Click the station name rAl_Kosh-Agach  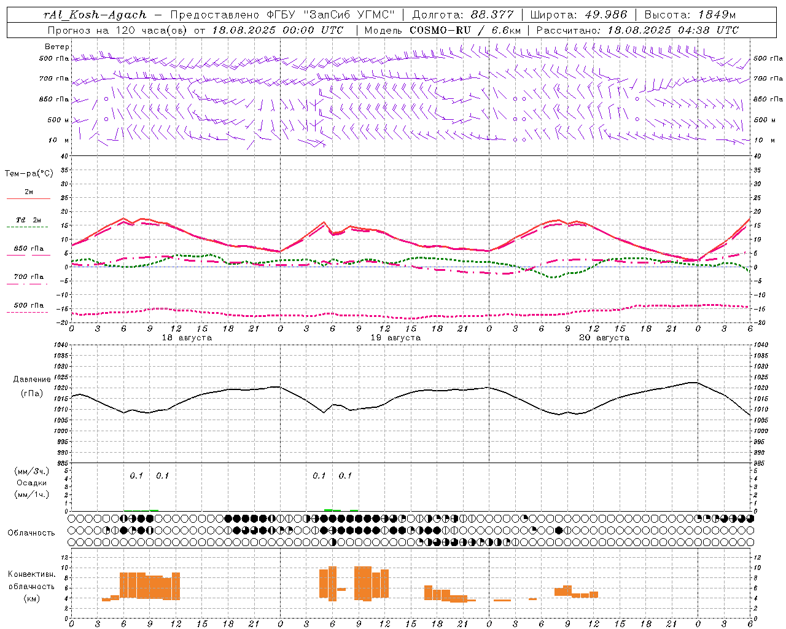(95, 15)
